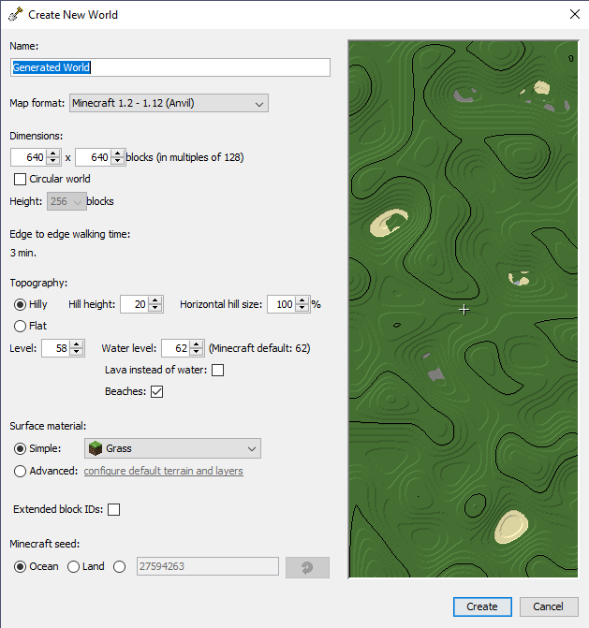Image resolution: width=589 pixels, height=628 pixels.
Task: Decrease the first dimension width value
Action: (x=52, y=161)
